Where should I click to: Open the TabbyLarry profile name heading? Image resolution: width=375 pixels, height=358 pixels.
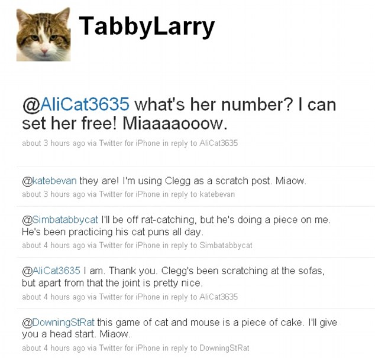147,25
